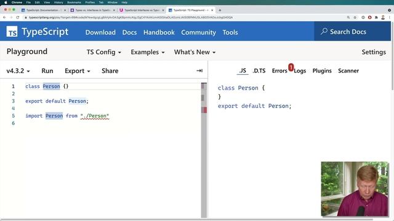Image resolution: width=394 pixels, height=221 pixels.
Task: Click the page vertical scrollbar
Action: pos(393,55)
